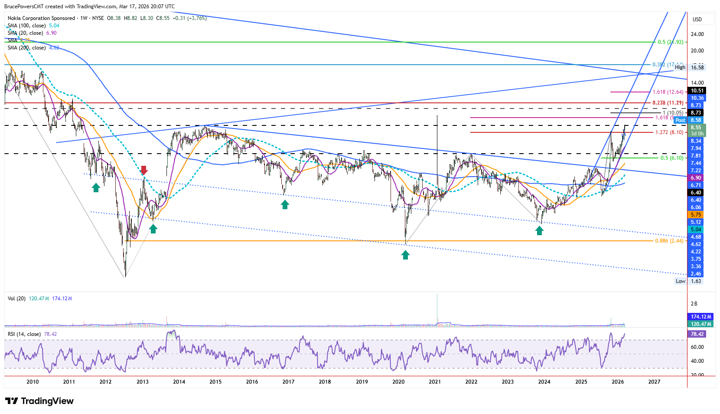Click the 2B volume axis tick
This screenshot has width=720, height=414.
[694, 304]
